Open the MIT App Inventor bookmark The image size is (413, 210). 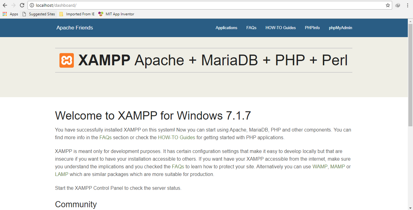(x=116, y=14)
